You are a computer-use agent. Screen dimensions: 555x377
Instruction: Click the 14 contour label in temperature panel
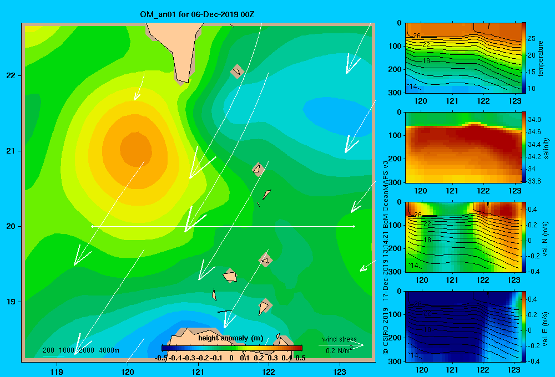(413, 86)
